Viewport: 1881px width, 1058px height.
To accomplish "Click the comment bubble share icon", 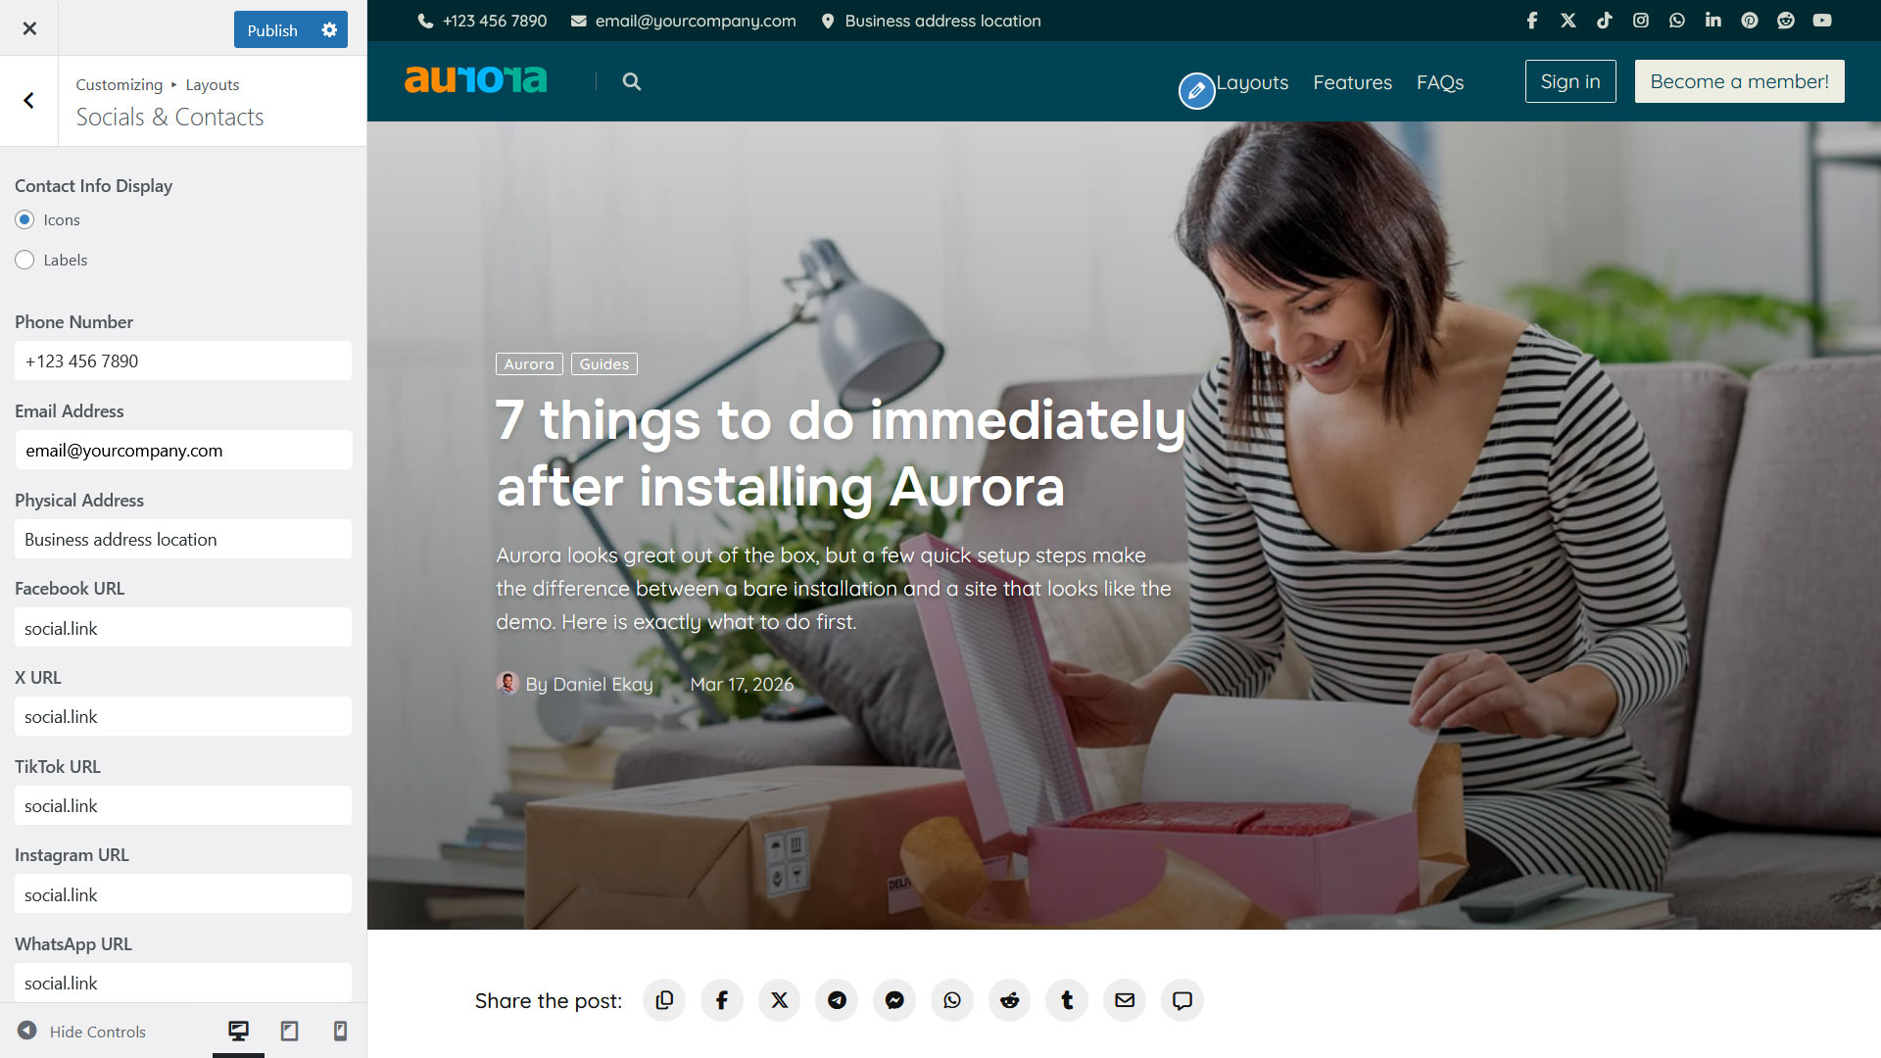I will pos(1182,1000).
